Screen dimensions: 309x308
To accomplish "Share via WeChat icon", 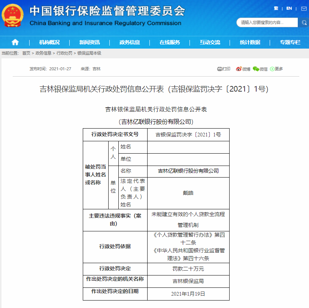I will tap(256, 69).
